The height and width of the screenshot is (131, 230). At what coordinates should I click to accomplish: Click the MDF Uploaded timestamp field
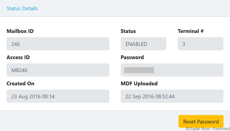(172, 96)
